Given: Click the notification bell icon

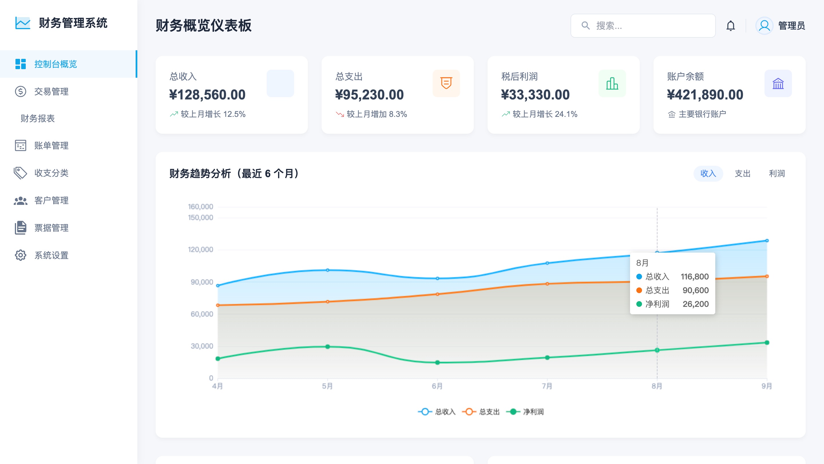Looking at the screenshot, I should coord(731,25).
